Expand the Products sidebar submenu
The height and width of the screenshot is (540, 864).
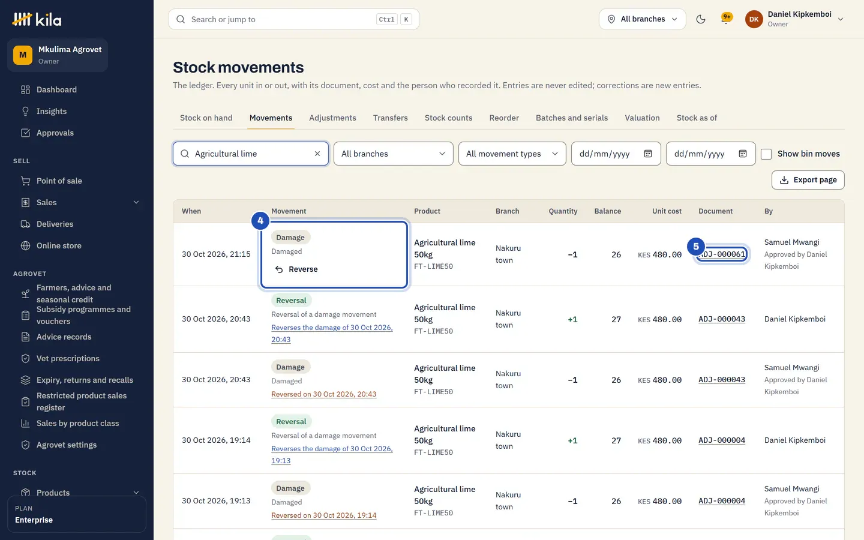[x=136, y=493]
